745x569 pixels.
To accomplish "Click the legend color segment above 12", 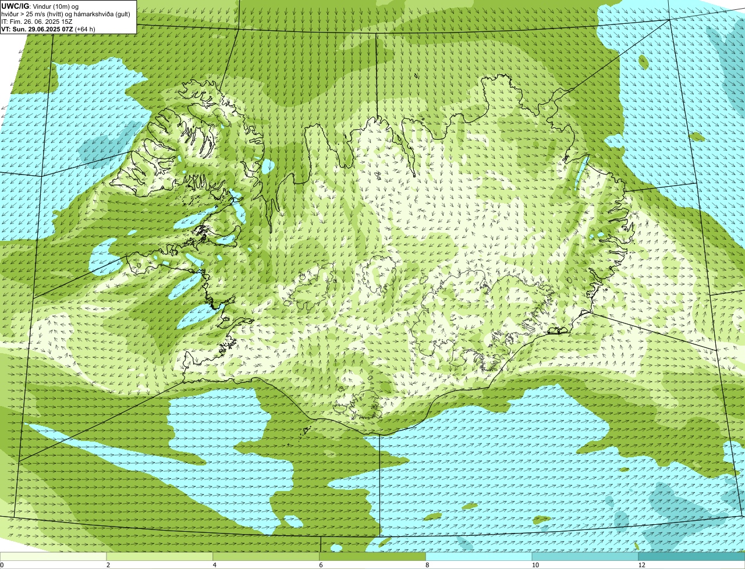I will click(692, 556).
